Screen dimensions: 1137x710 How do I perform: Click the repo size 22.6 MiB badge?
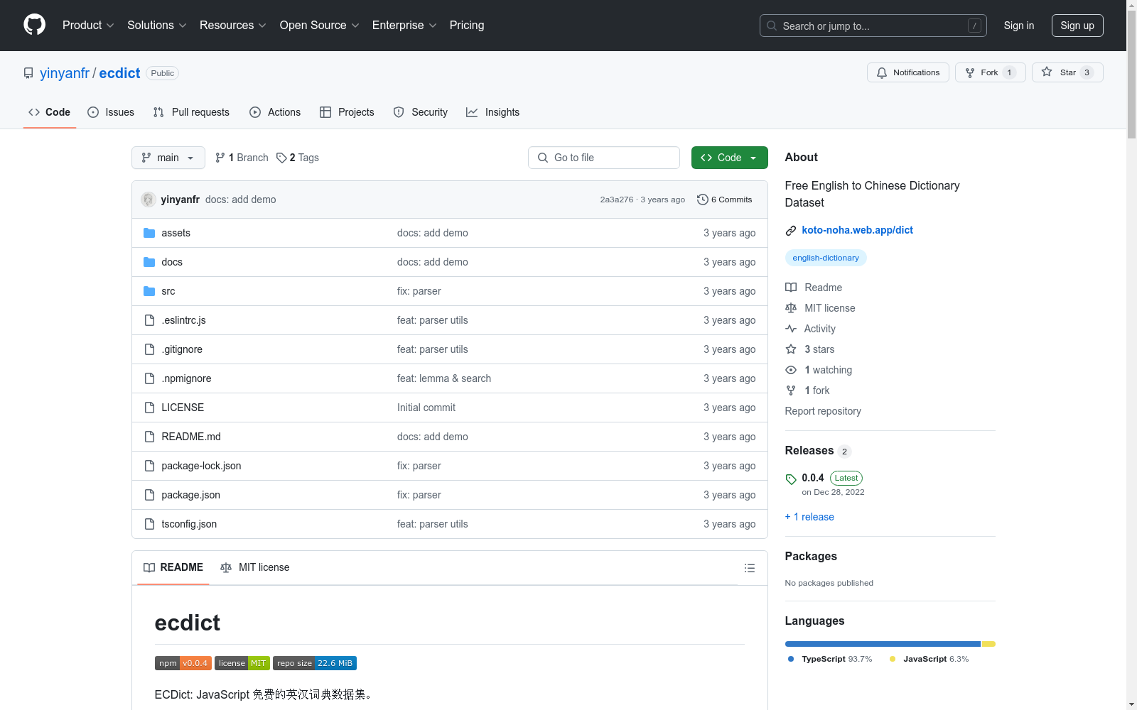[x=315, y=663]
